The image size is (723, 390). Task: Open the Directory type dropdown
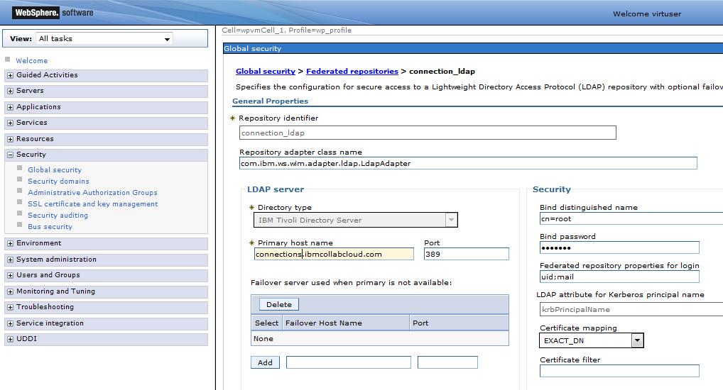(x=356, y=220)
